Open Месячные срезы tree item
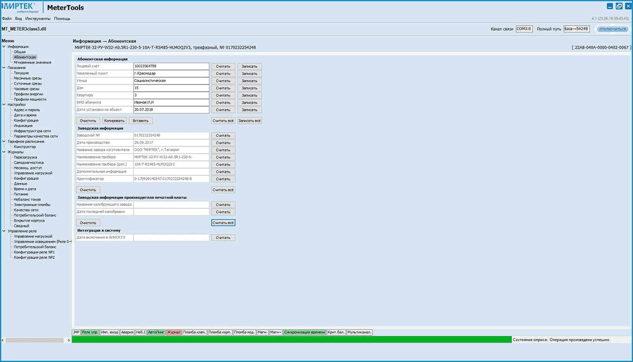Viewport: 633px width, 362px height. pos(28,78)
